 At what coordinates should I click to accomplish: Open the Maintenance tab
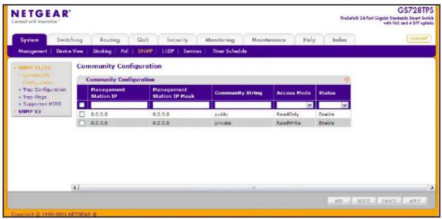(x=269, y=40)
